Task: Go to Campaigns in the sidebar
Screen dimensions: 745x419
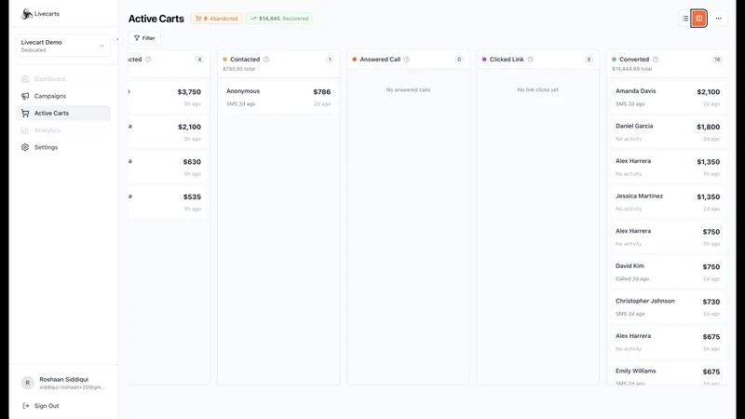Action: 63,96
